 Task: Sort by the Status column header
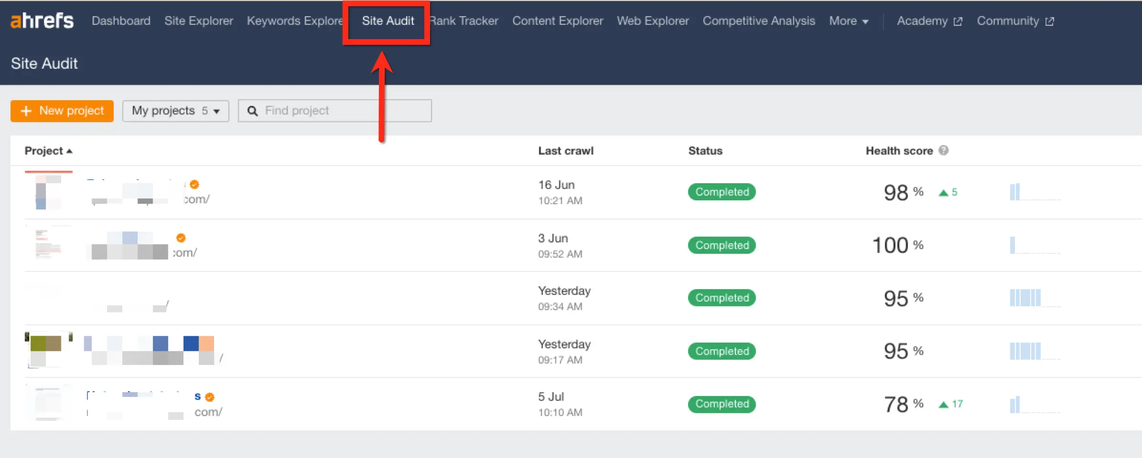[705, 151]
